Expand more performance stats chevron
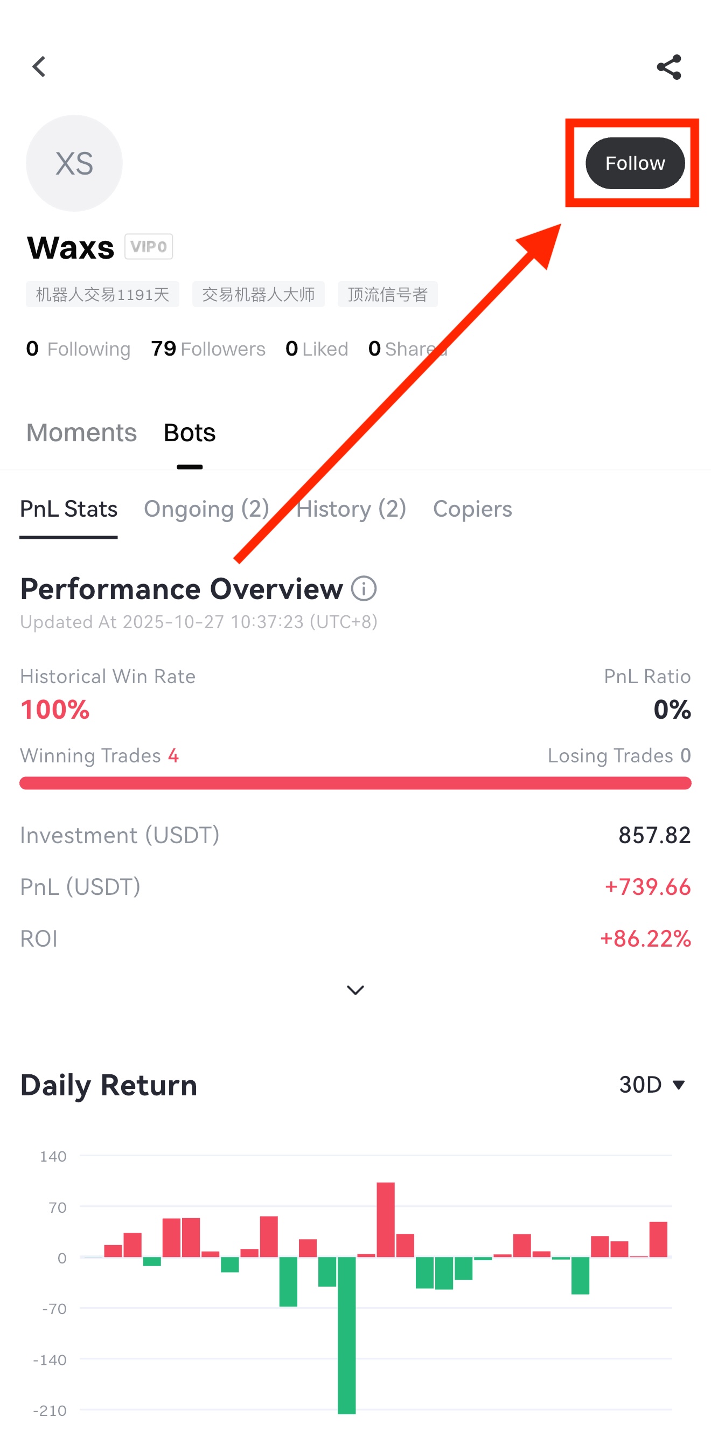This screenshot has width=711, height=1431. (x=356, y=990)
